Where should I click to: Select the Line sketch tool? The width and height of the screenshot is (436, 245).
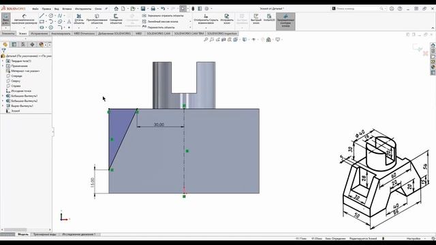[42, 16]
